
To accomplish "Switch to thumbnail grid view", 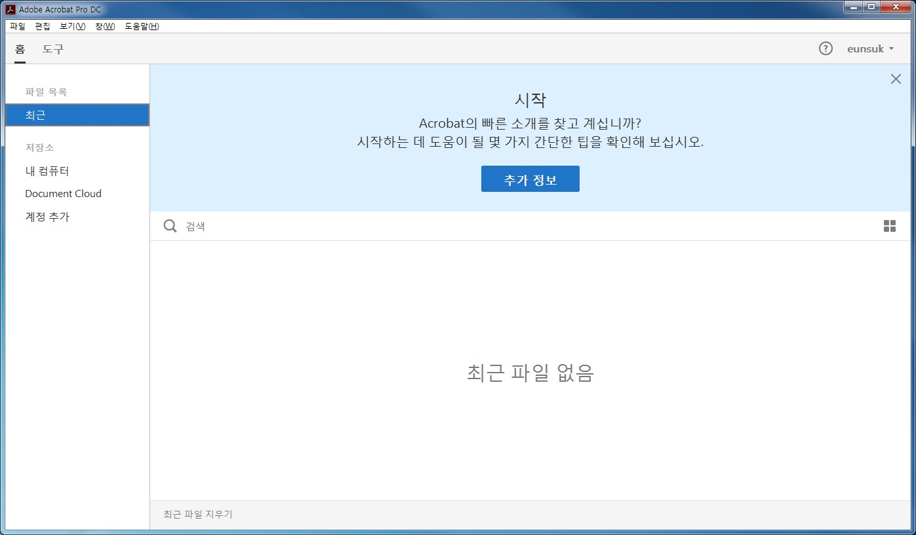I will point(890,227).
